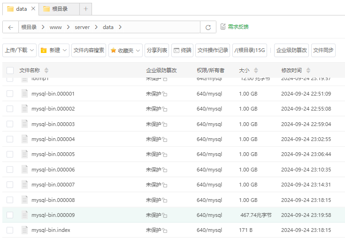Open the 上传/下载 dropdown
The height and width of the screenshot is (238, 345).
(x=19, y=50)
